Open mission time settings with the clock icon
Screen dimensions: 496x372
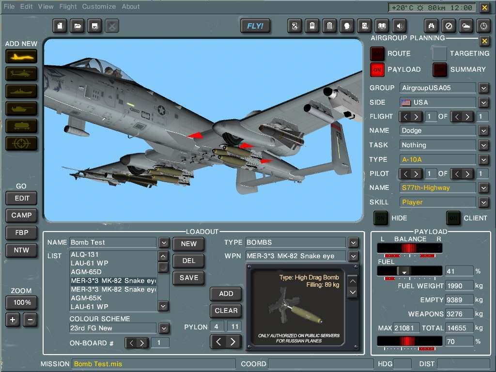point(483,26)
